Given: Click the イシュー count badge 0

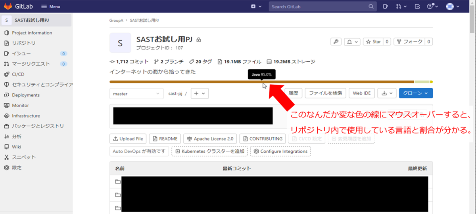Looking at the screenshot, I should [x=63, y=53].
